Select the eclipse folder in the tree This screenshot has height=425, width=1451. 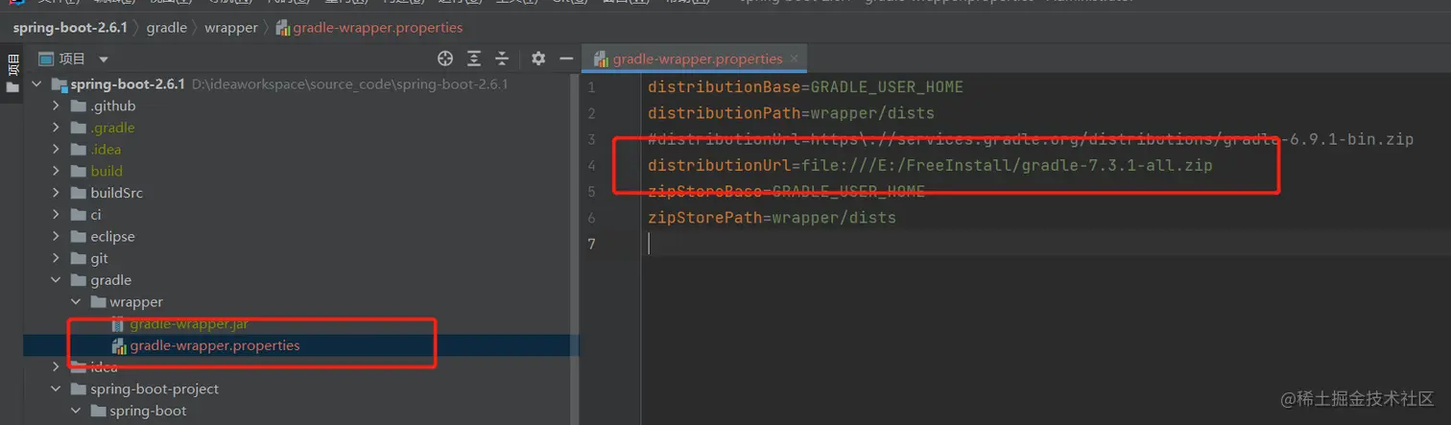tap(112, 236)
